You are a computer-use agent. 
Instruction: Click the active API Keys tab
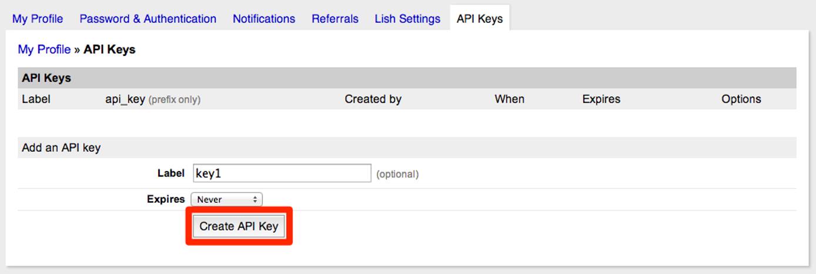pyautogui.click(x=480, y=19)
